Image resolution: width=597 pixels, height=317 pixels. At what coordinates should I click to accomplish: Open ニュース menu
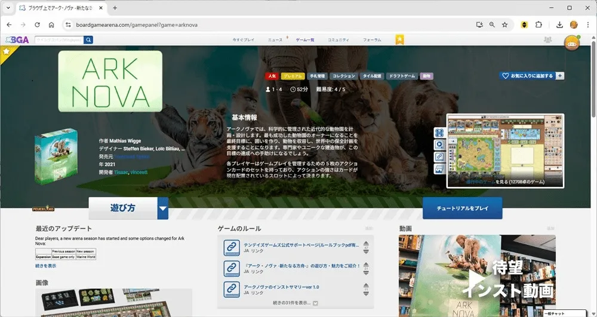click(275, 39)
